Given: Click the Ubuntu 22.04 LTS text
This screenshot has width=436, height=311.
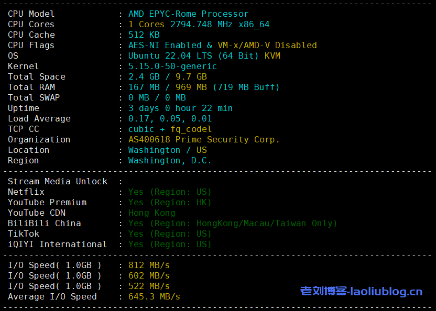Looking at the screenshot, I should pos(168,56).
